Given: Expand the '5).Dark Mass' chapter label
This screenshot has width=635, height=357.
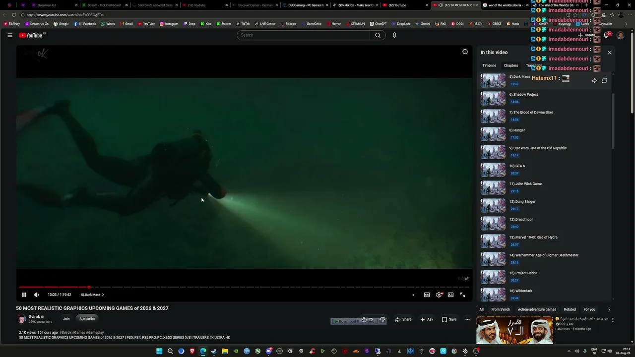Looking at the screenshot, I should 93,295.
